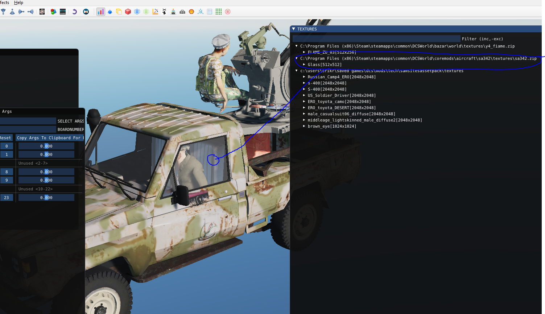Screen dimensions: 545x314
Task: Click the blue shell box icon
Action: tap(137, 12)
